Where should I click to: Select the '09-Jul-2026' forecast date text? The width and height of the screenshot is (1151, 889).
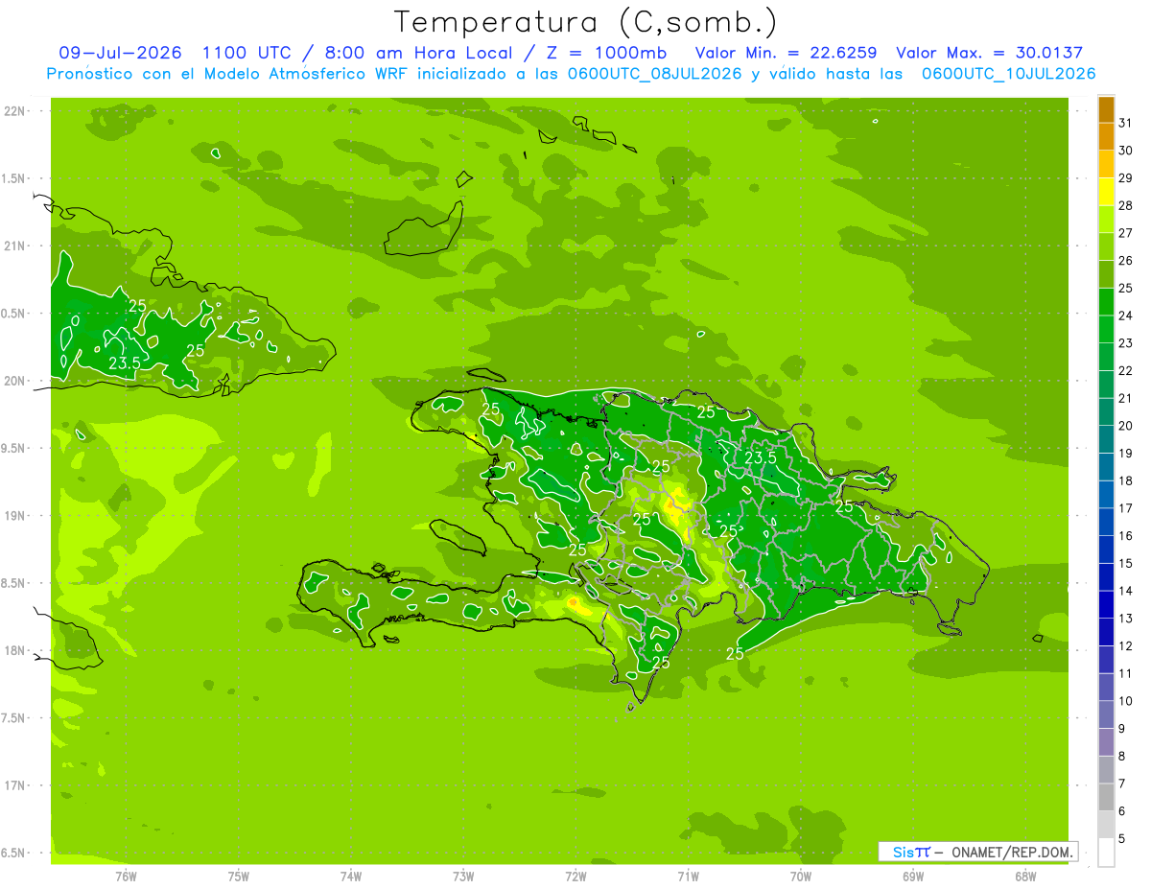120,53
